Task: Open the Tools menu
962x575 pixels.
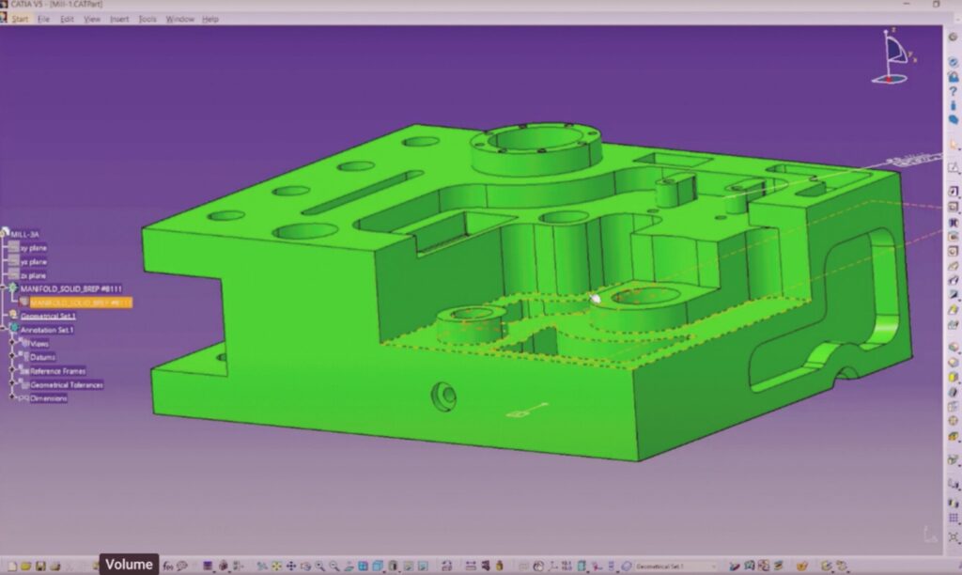Action: point(147,19)
